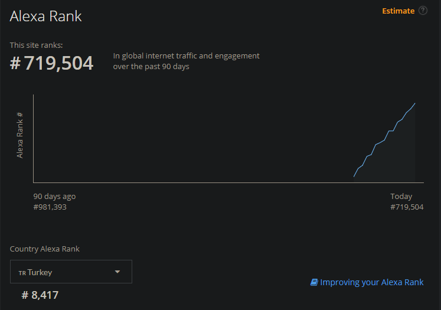Click the "Alexa Rank #" vertical axis label
The height and width of the screenshot is (310, 441).
(19, 135)
